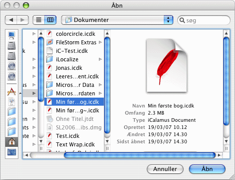Click the preview pane's vertical scroll thumb
Viewport: 235px width, 180px height.
pos(226,81)
